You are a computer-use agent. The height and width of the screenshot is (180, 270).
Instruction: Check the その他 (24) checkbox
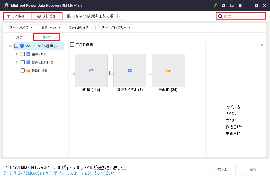coord(23,70)
